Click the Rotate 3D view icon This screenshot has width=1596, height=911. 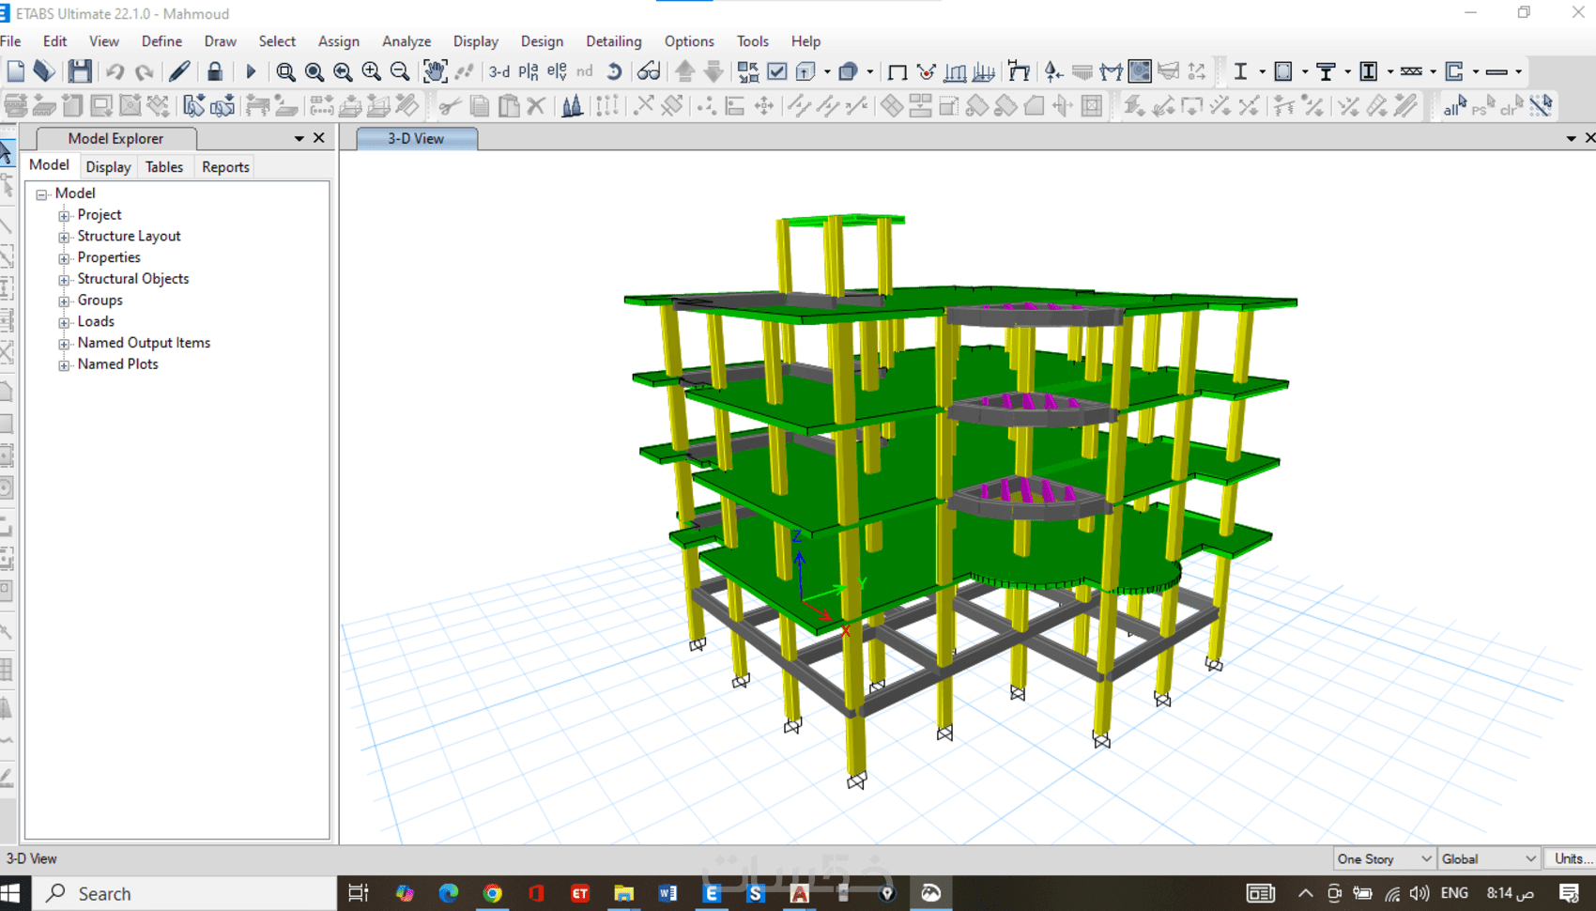tap(614, 71)
